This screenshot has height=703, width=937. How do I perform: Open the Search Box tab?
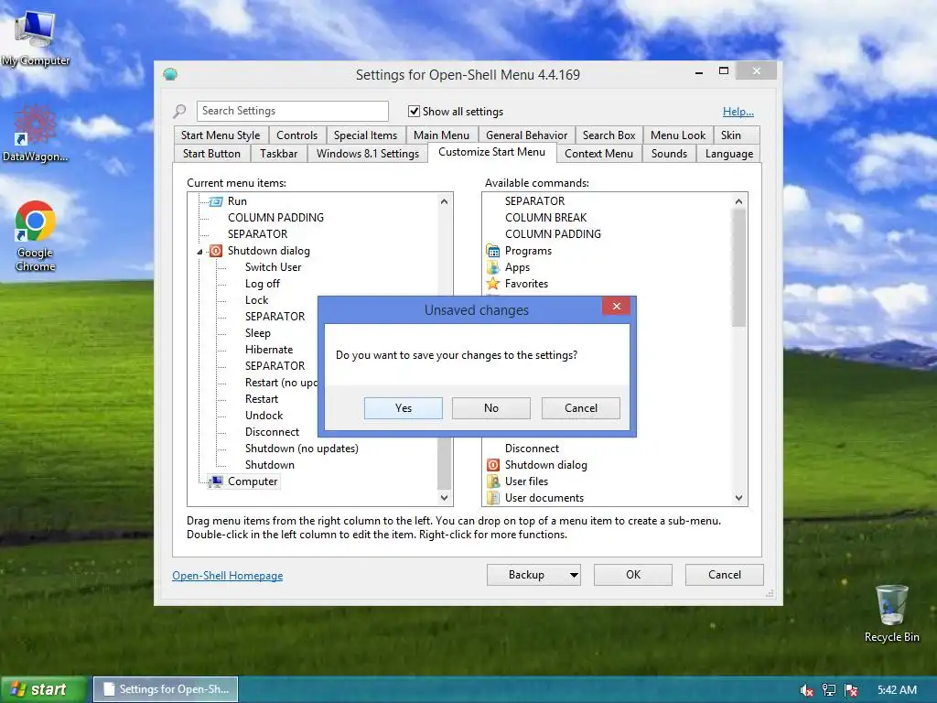coord(609,135)
